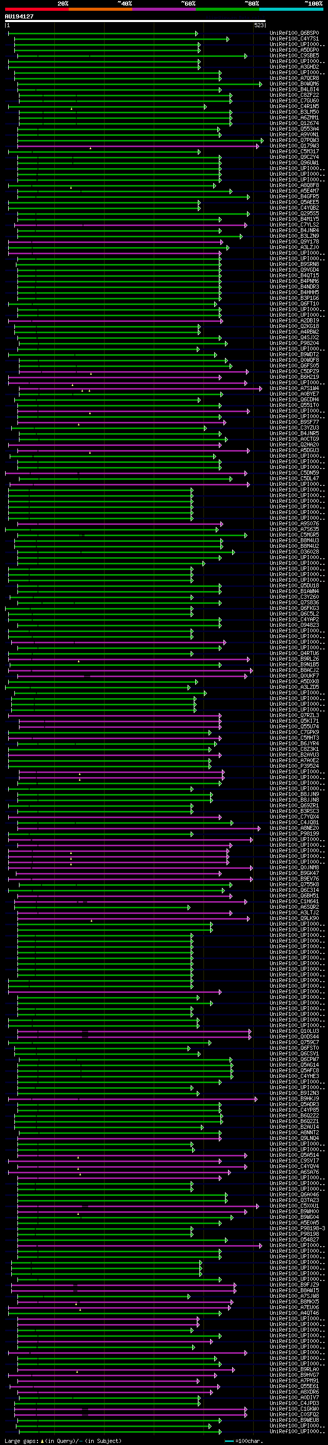Image resolution: width=328 pixels, height=1445 pixels.
Task: Select hit label UniRef100_B4JNR4
Action: 294,230
